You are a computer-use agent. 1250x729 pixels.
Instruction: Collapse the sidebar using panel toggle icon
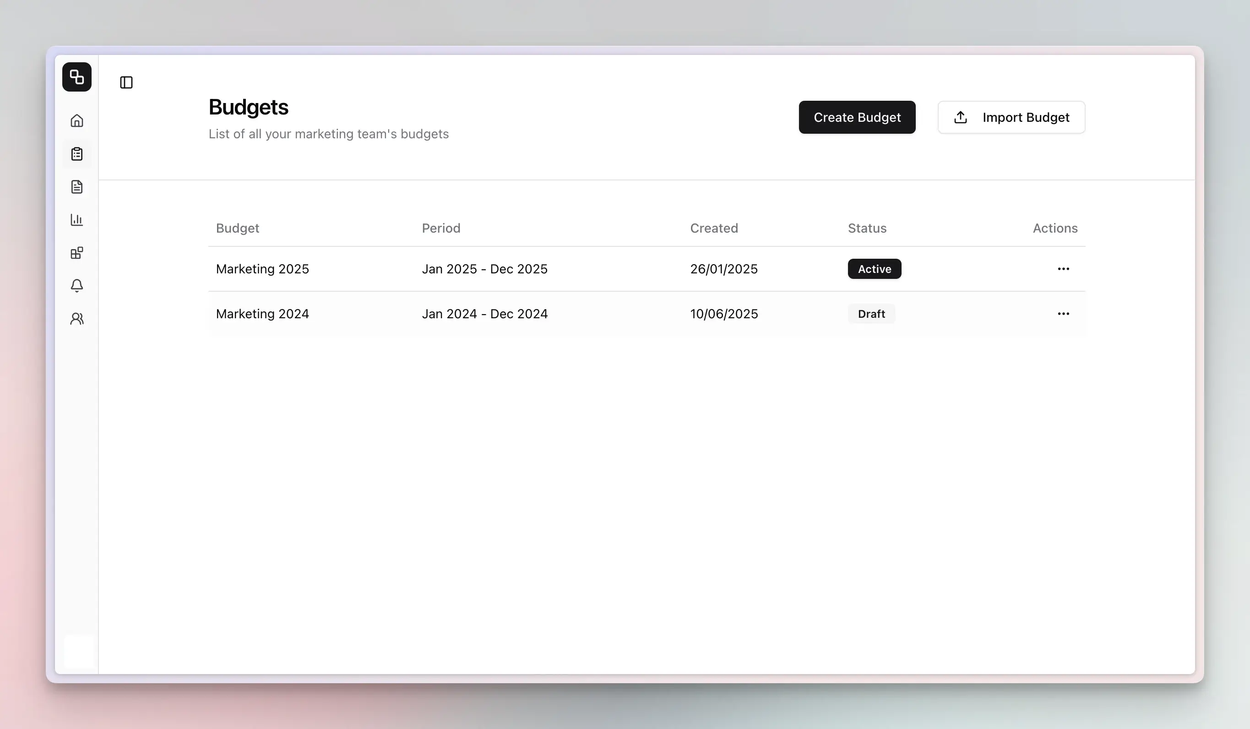tap(126, 82)
